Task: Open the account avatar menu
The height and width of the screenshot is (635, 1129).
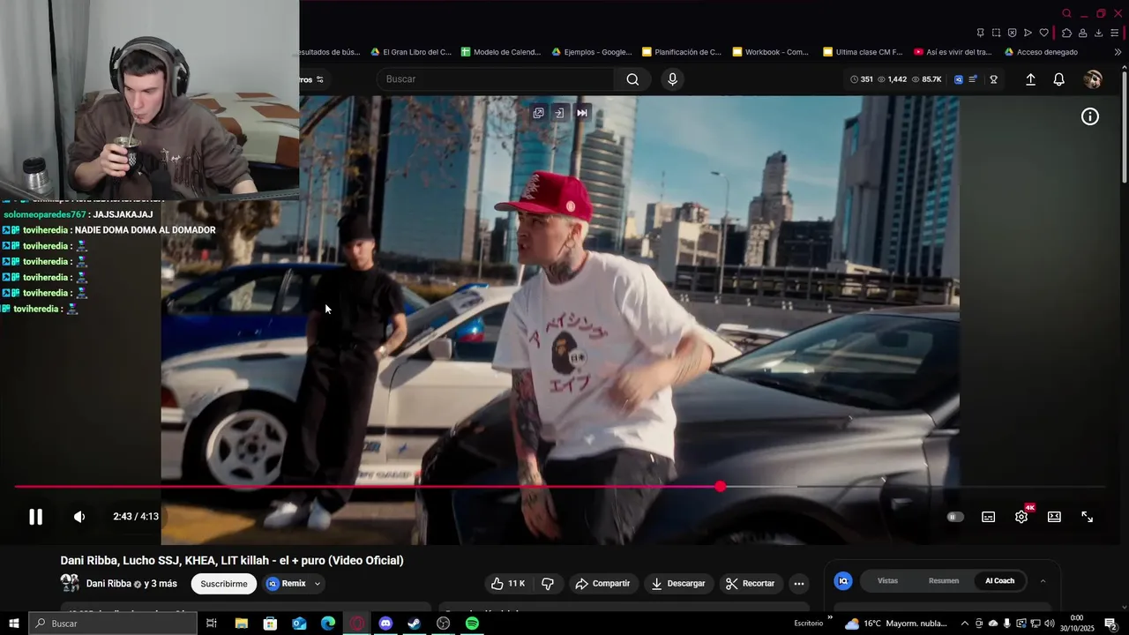Action: tap(1093, 79)
